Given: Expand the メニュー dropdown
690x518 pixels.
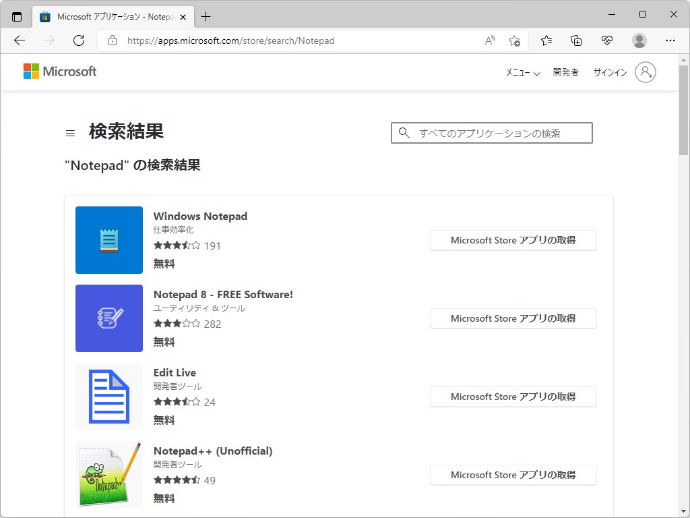Looking at the screenshot, I should [523, 72].
